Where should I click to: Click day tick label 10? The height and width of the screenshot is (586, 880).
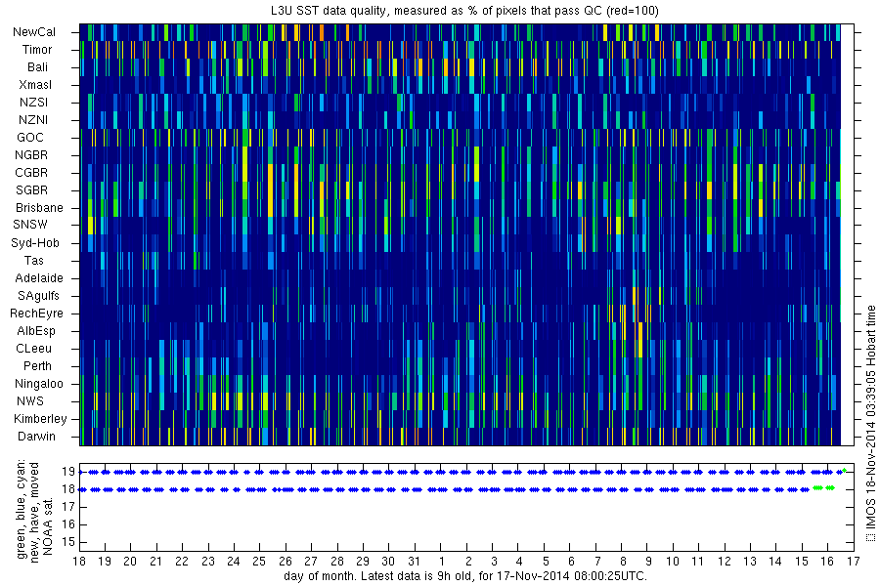[x=673, y=562]
